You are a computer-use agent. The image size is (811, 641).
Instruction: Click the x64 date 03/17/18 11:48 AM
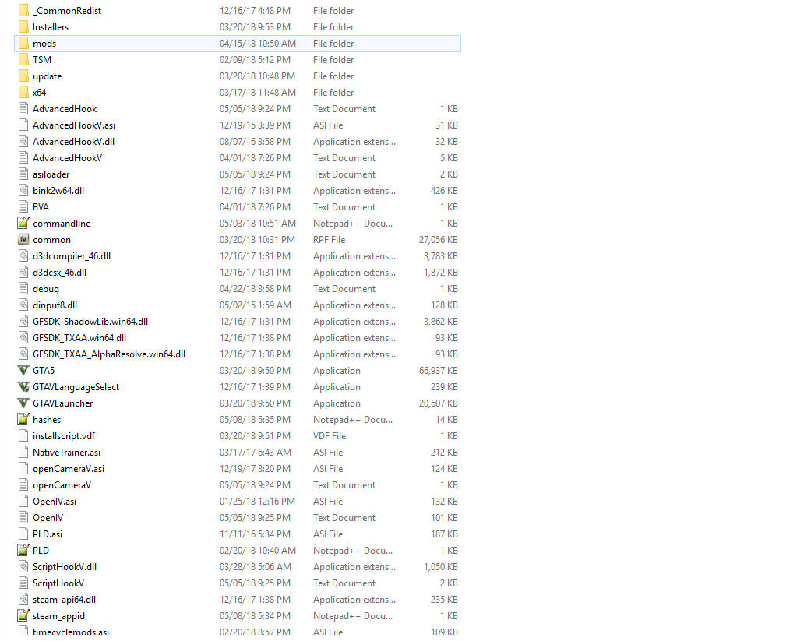click(x=258, y=93)
